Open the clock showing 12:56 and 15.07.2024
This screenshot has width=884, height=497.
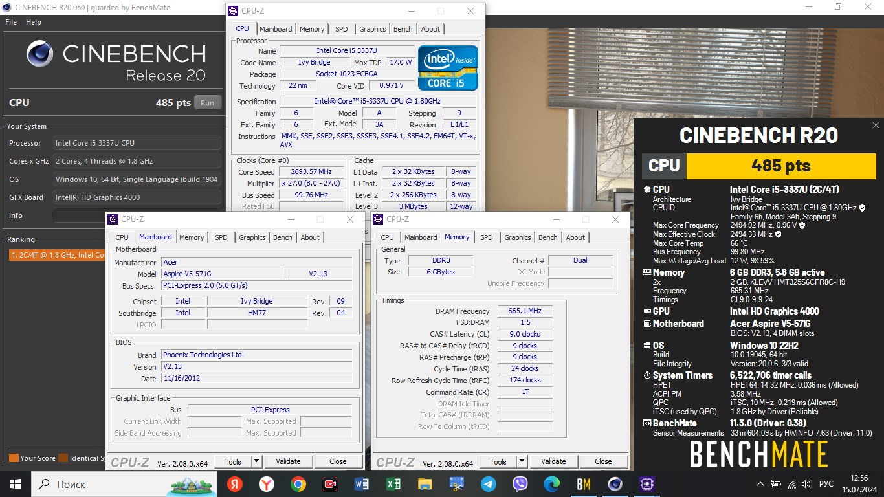coord(859,484)
